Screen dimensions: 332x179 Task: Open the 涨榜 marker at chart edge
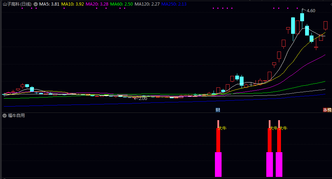click(x=327, y=110)
